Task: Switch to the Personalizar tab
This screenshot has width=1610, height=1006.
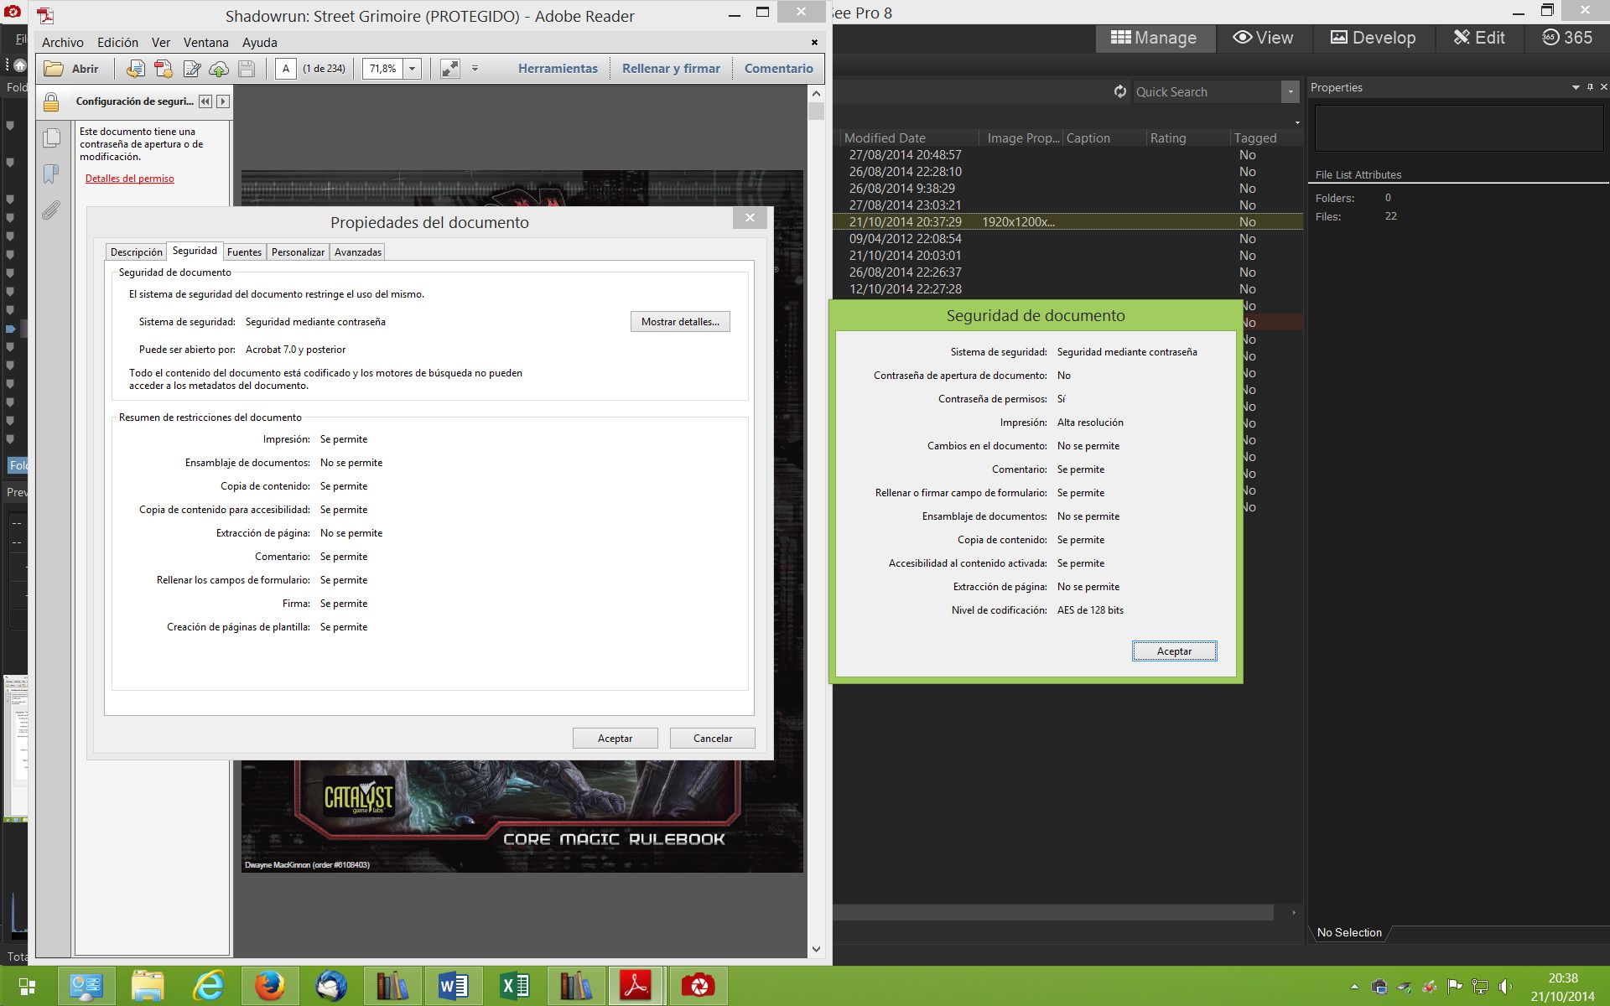Action: click(x=298, y=252)
